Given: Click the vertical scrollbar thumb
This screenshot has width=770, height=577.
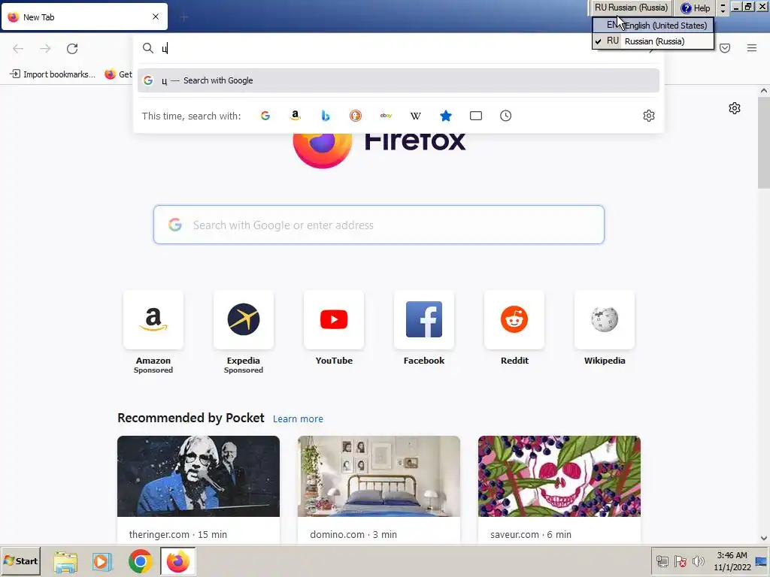Looking at the screenshot, I should [764, 142].
